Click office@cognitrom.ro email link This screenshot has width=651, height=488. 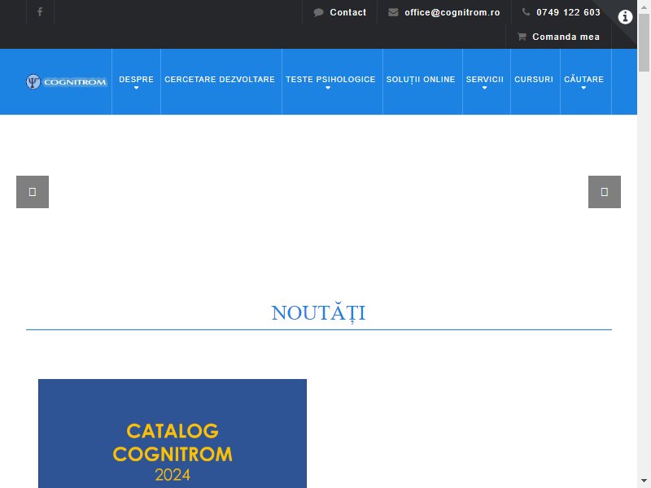pos(452,12)
